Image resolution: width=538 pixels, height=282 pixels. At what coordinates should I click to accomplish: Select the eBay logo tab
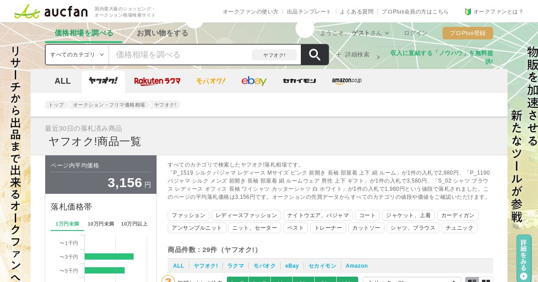click(x=254, y=81)
